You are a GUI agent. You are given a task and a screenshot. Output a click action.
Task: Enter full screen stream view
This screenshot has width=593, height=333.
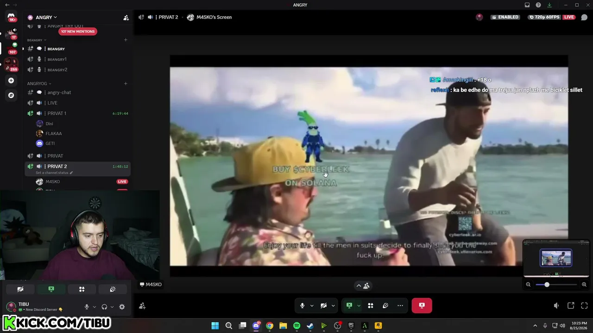point(584,306)
